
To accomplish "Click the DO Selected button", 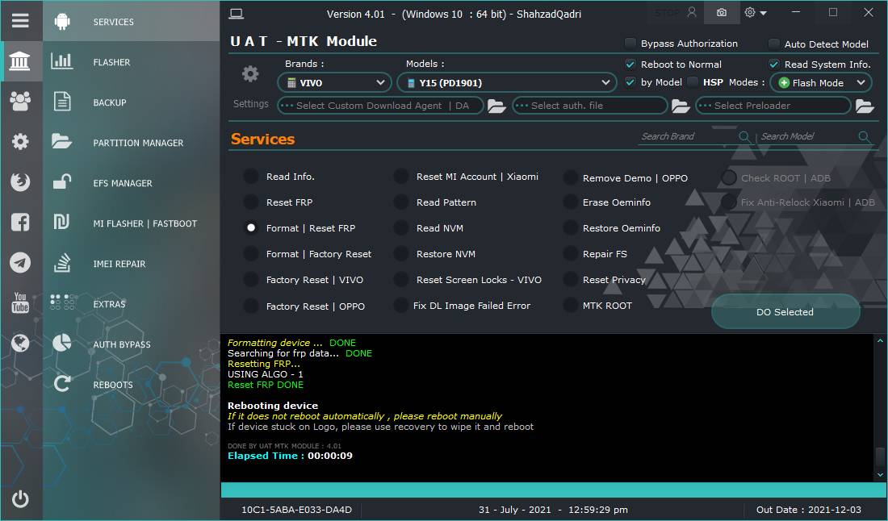I will 785,312.
